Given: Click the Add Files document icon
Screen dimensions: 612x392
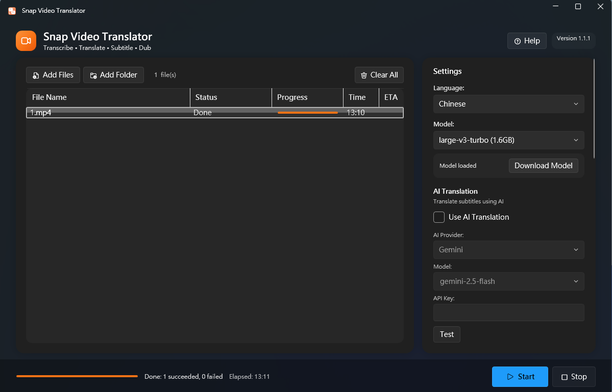Looking at the screenshot, I should click(x=36, y=75).
